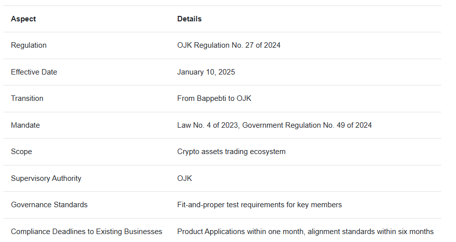Select the Regulation row label
Screen dimensions: 456x242
(29, 45)
